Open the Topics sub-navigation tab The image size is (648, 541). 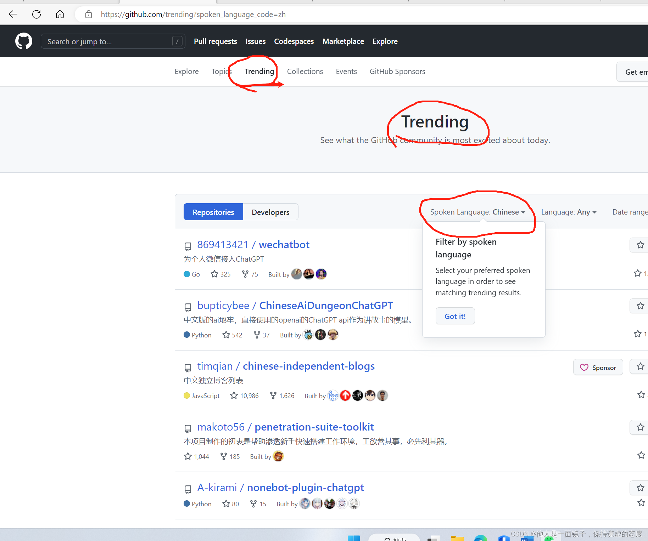point(222,72)
